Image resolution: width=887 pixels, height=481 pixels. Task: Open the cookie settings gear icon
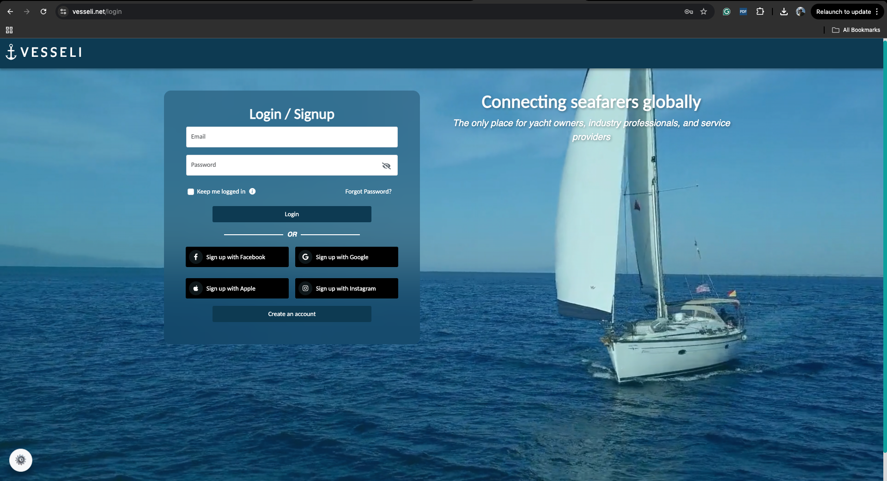click(21, 460)
